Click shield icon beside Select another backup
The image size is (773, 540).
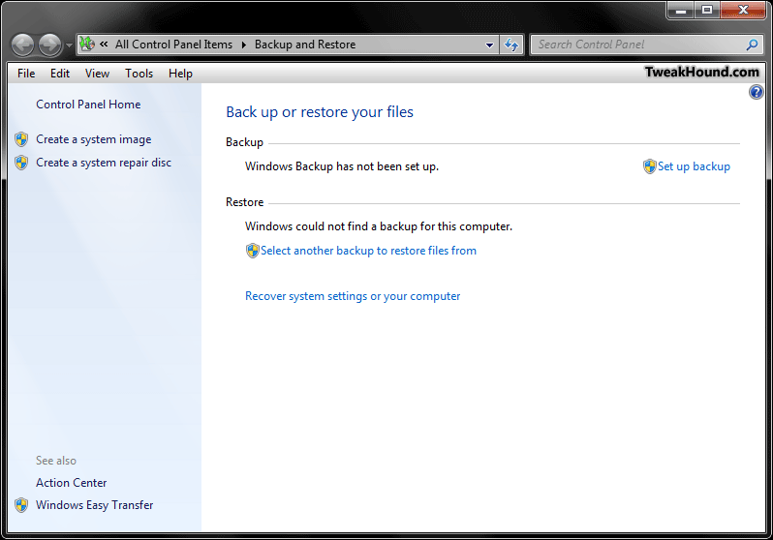pos(253,251)
